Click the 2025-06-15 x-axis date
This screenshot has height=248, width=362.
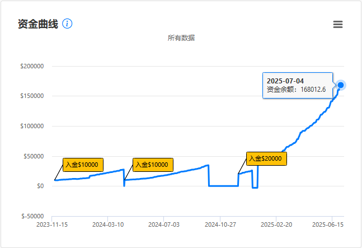[x=328, y=224]
